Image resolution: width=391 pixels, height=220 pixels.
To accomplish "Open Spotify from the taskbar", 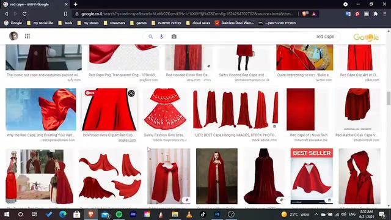I will pos(119,215).
